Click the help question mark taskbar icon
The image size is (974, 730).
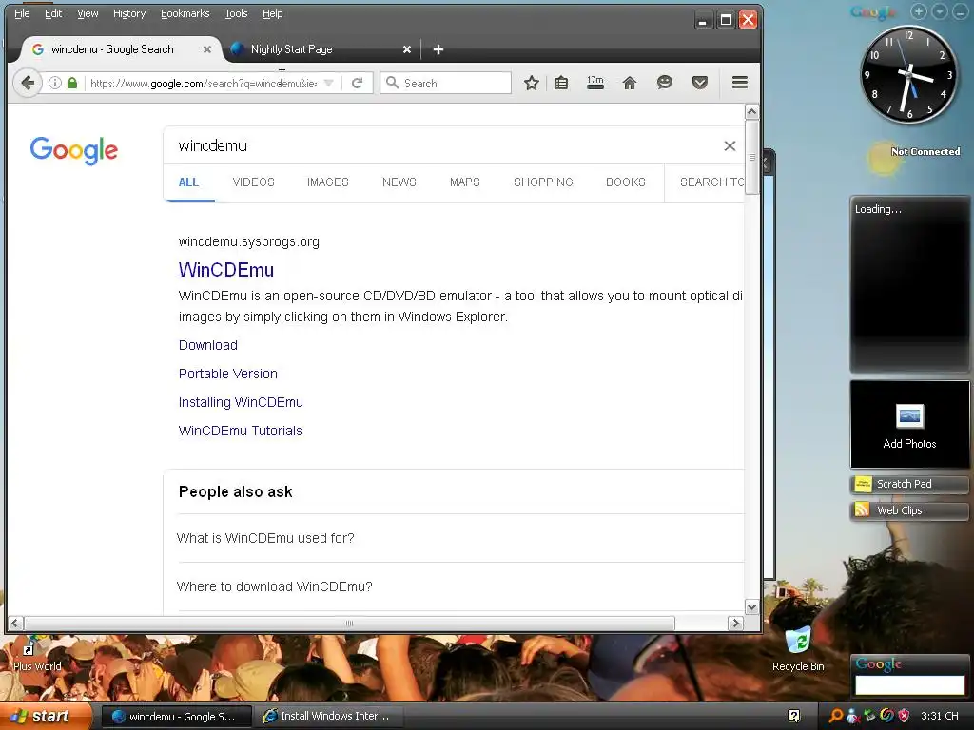click(x=794, y=716)
